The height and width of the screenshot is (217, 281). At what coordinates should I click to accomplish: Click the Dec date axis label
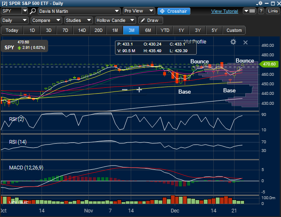175,210
